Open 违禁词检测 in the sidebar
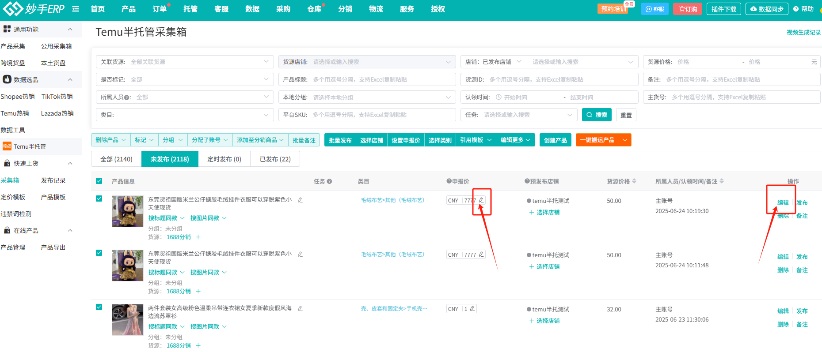This screenshot has width=822, height=352. (x=16, y=213)
